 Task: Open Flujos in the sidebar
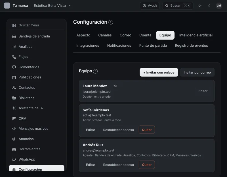pos(37,57)
